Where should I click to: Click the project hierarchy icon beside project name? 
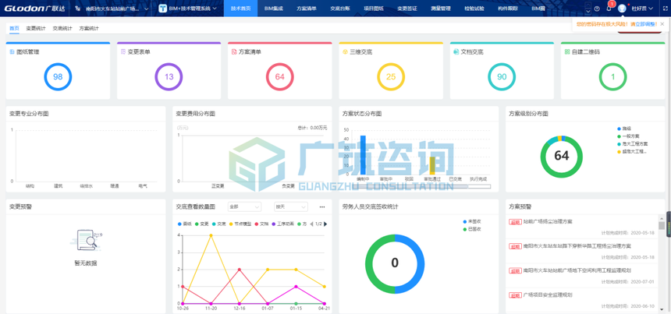pos(78,8)
